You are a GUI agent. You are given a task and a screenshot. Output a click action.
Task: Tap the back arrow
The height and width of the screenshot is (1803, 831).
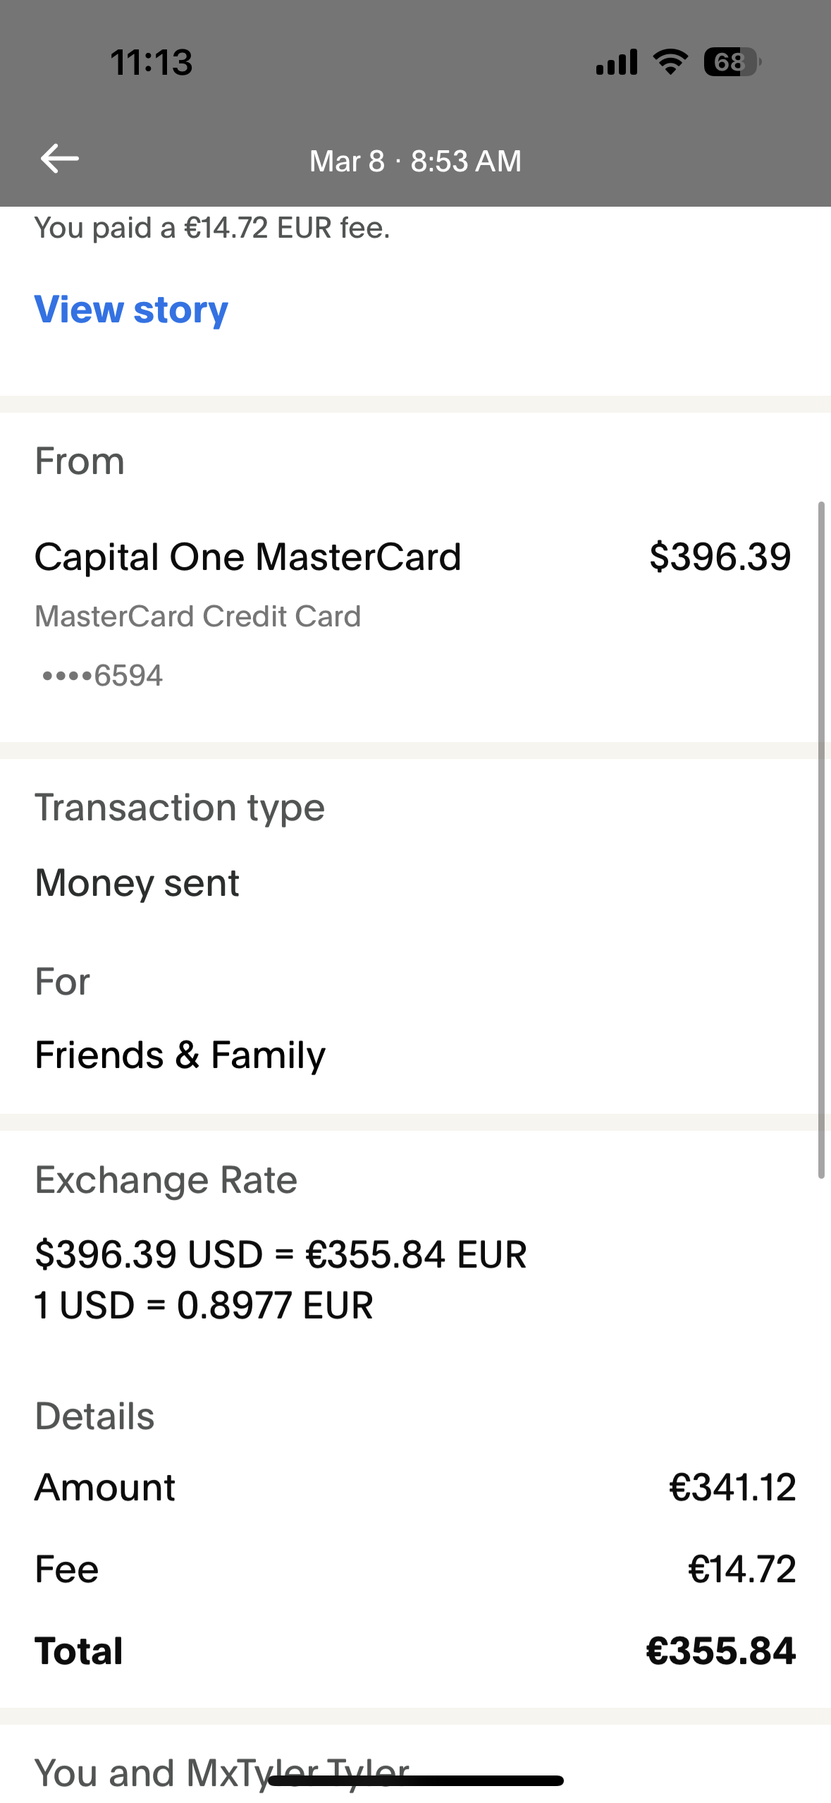click(x=60, y=159)
